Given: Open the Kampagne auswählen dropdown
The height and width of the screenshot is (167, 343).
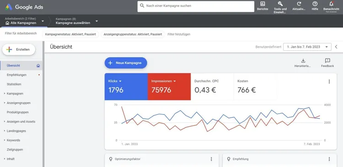Looking at the screenshot, I should coord(76,21).
